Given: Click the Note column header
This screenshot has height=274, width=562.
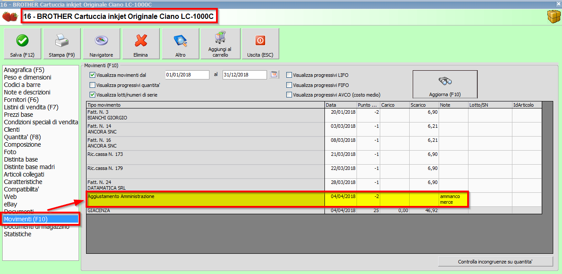Looking at the screenshot, I should (454, 105).
